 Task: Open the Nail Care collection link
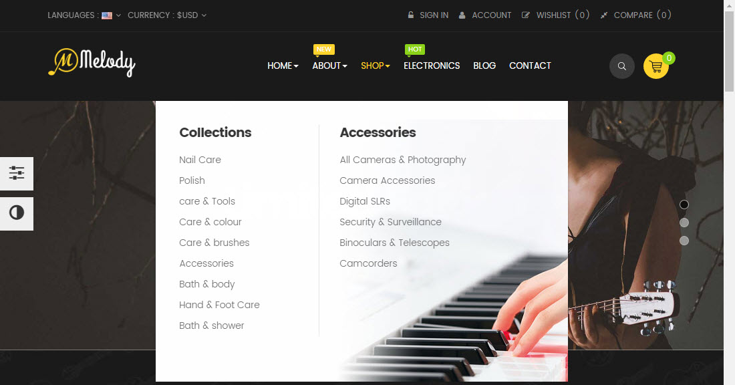point(200,160)
